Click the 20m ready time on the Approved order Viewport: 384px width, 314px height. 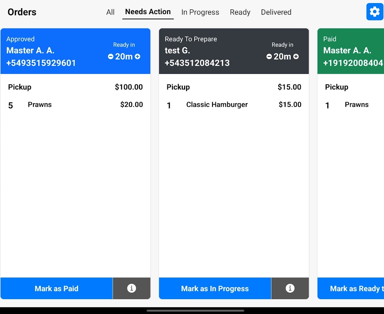(x=124, y=57)
